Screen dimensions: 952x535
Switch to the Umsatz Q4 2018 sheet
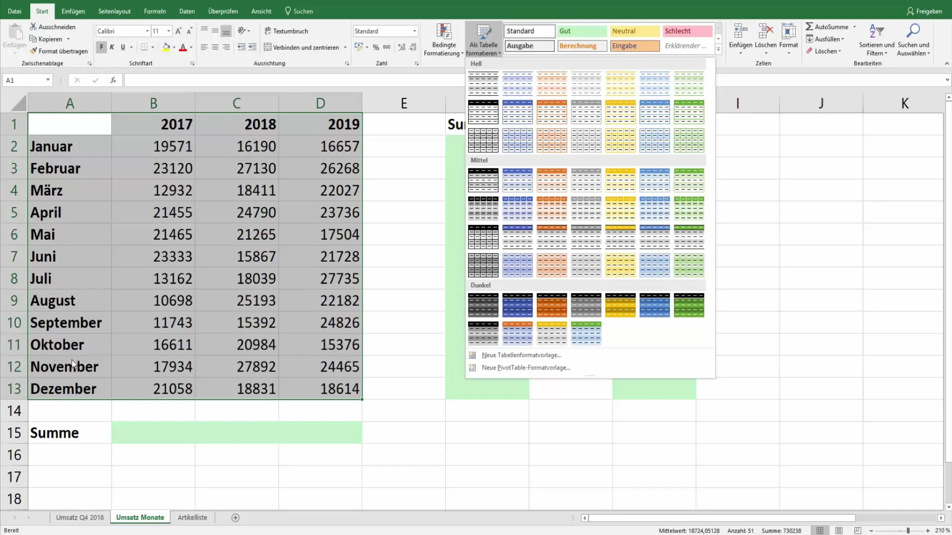point(80,518)
